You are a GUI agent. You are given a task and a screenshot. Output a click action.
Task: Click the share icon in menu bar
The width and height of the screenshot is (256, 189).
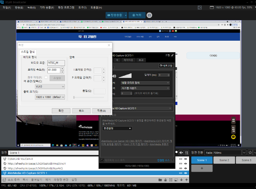pos(199,7)
